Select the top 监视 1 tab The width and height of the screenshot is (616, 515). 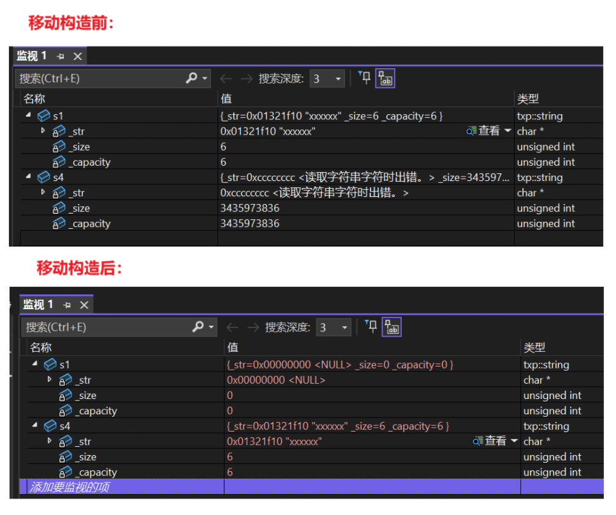pos(31,56)
